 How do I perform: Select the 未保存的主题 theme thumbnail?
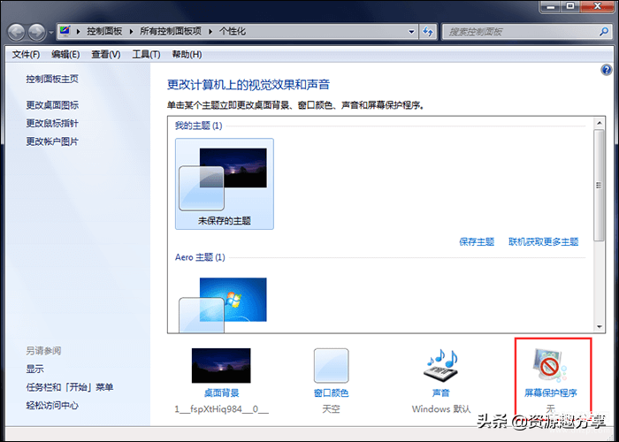[x=225, y=184]
